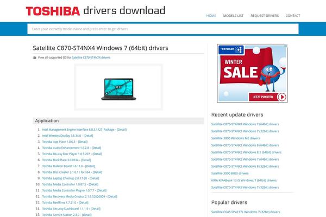Open Detail for Toshiba Bulletin Board
The image size is (326, 217).
[x=90, y=166]
